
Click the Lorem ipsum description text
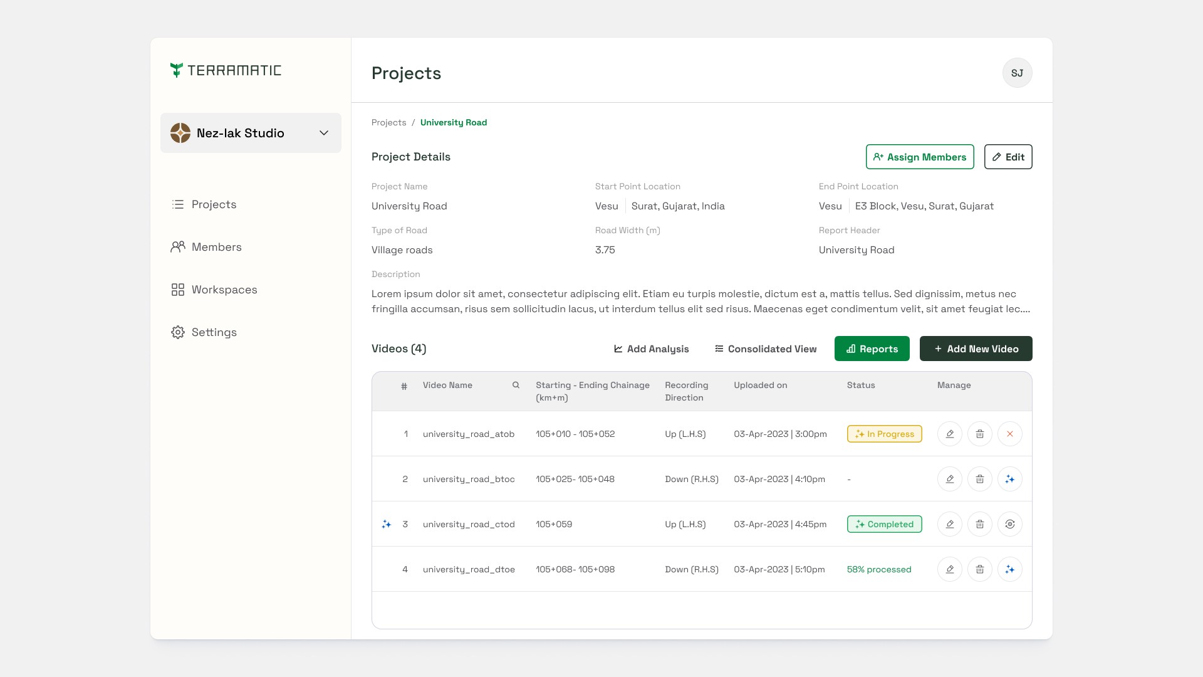701,302
